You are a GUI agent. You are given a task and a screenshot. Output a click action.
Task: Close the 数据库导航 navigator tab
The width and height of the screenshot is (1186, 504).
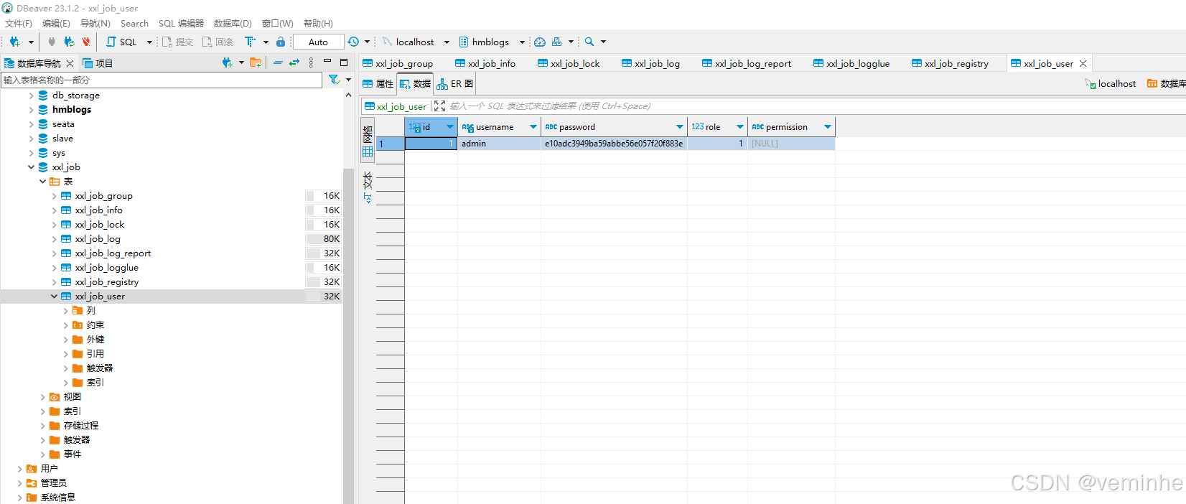pyautogui.click(x=70, y=63)
